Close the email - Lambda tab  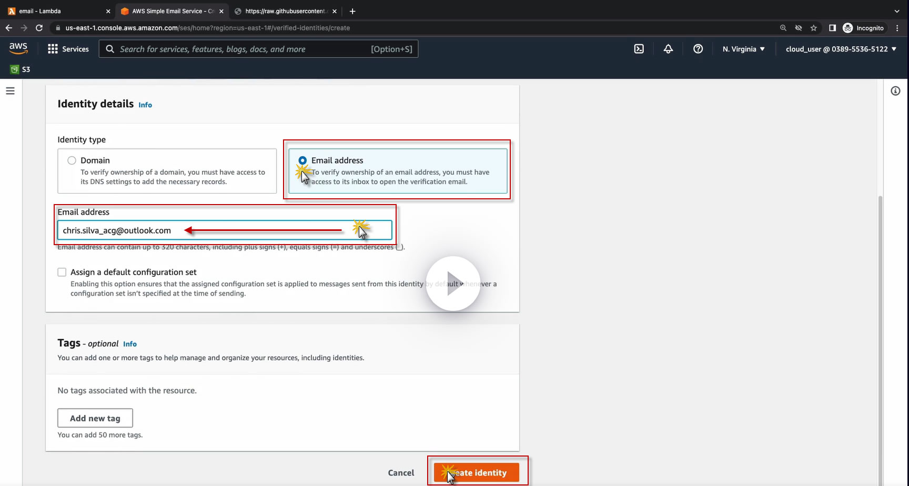pyautogui.click(x=108, y=11)
